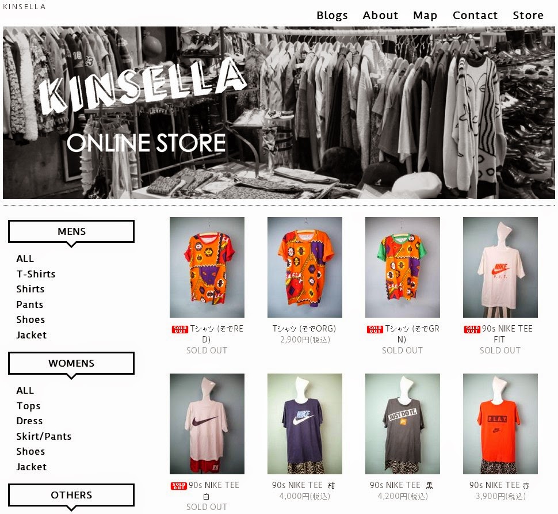Open Tシャツ ORG 2,900円 product title link
Screen dimensions: 558x514
[x=304, y=329]
